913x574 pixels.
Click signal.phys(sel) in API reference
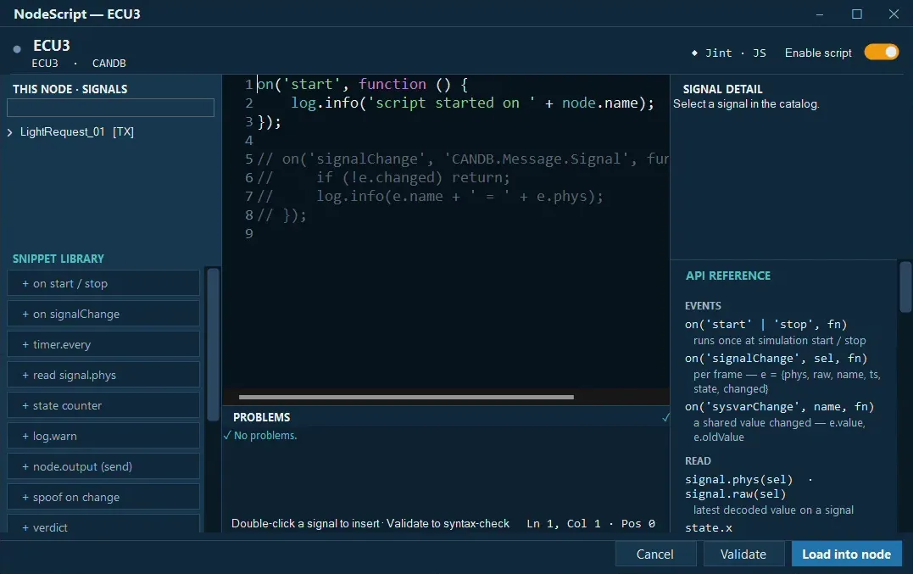[x=739, y=479]
